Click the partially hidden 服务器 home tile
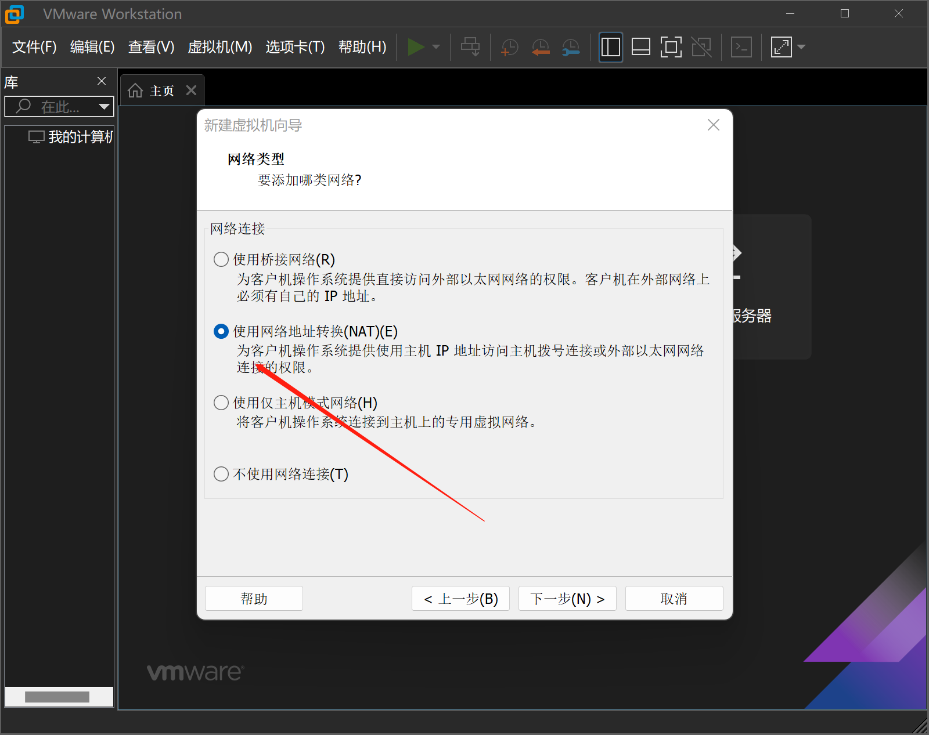Screen dimensions: 929x735 [x=772, y=287]
